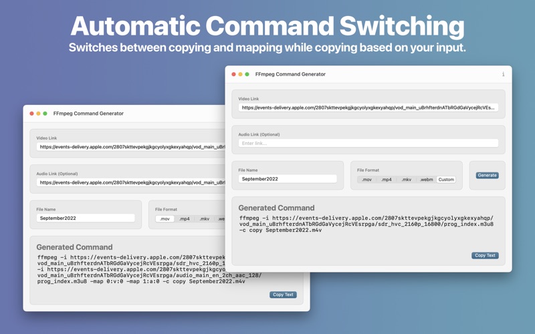Maximize front window with green button
The image size is (535, 334).
(x=247, y=74)
